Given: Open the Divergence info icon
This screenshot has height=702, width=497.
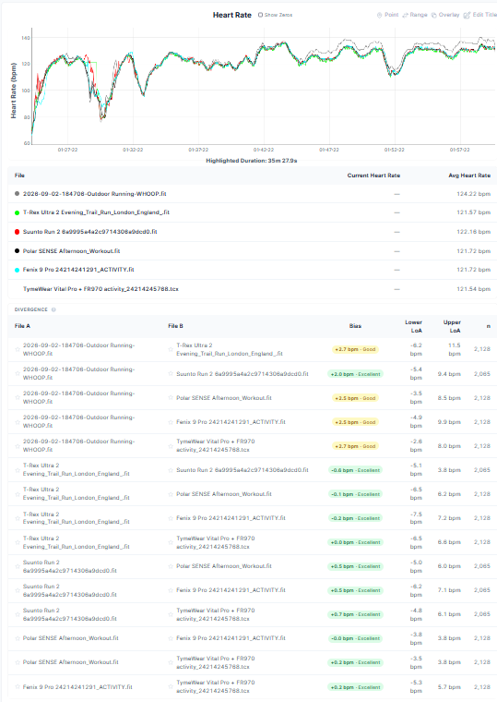Looking at the screenshot, I should 53,309.
